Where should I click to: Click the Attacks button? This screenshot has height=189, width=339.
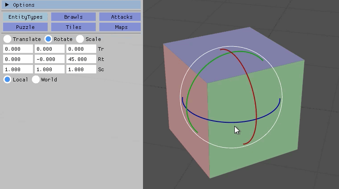[x=120, y=17]
